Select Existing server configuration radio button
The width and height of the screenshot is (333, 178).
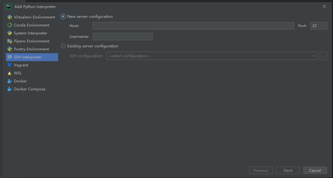pyautogui.click(x=63, y=46)
